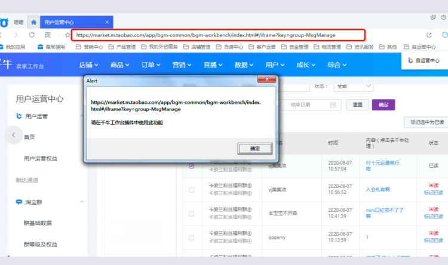
Task: Click the window restore icon top-right
Action: (x=433, y=17)
